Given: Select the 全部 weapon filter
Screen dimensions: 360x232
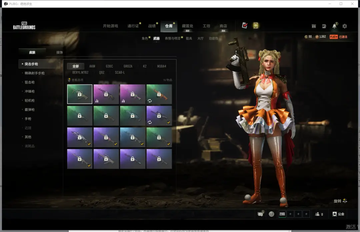Looking at the screenshot, I should (x=76, y=66).
